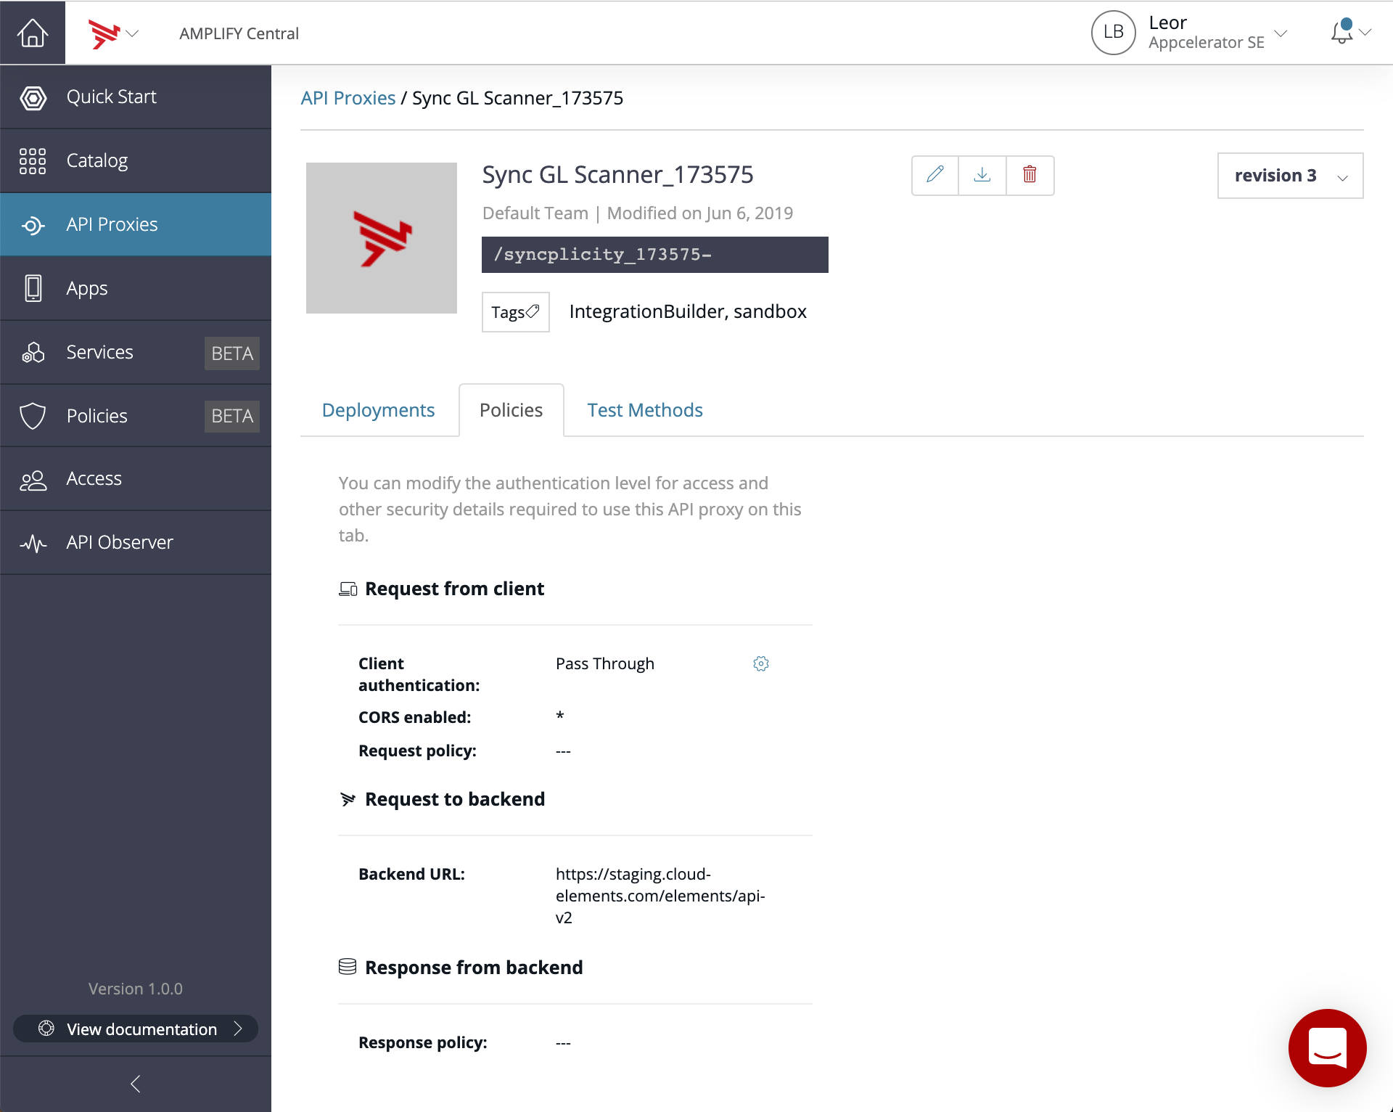Image resolution: width=1393 pixels, height=1112 pixels.
Task: Open client authentication gear settings
Action: 760,663
